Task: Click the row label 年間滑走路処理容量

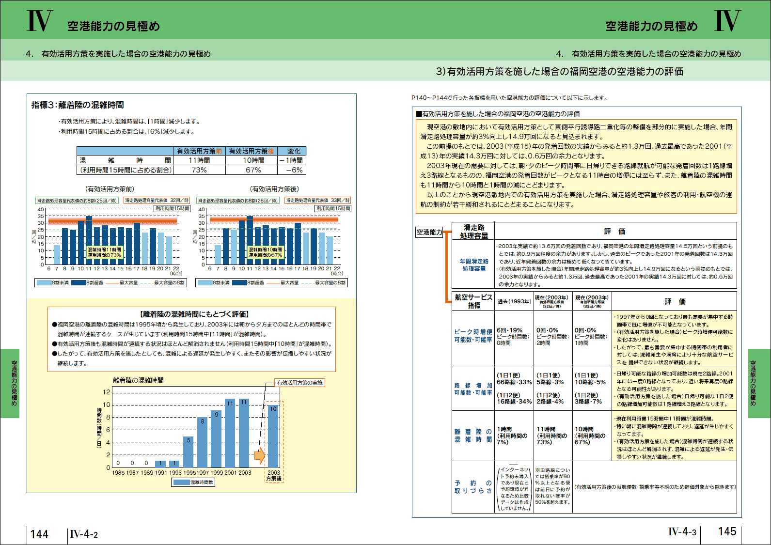Action: [x=473, y=265]
